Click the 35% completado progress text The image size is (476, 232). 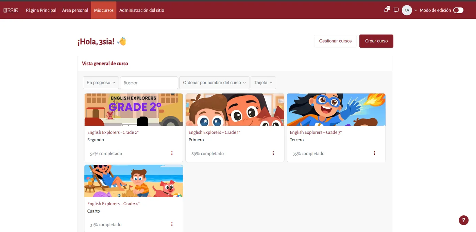pos(308,154)
